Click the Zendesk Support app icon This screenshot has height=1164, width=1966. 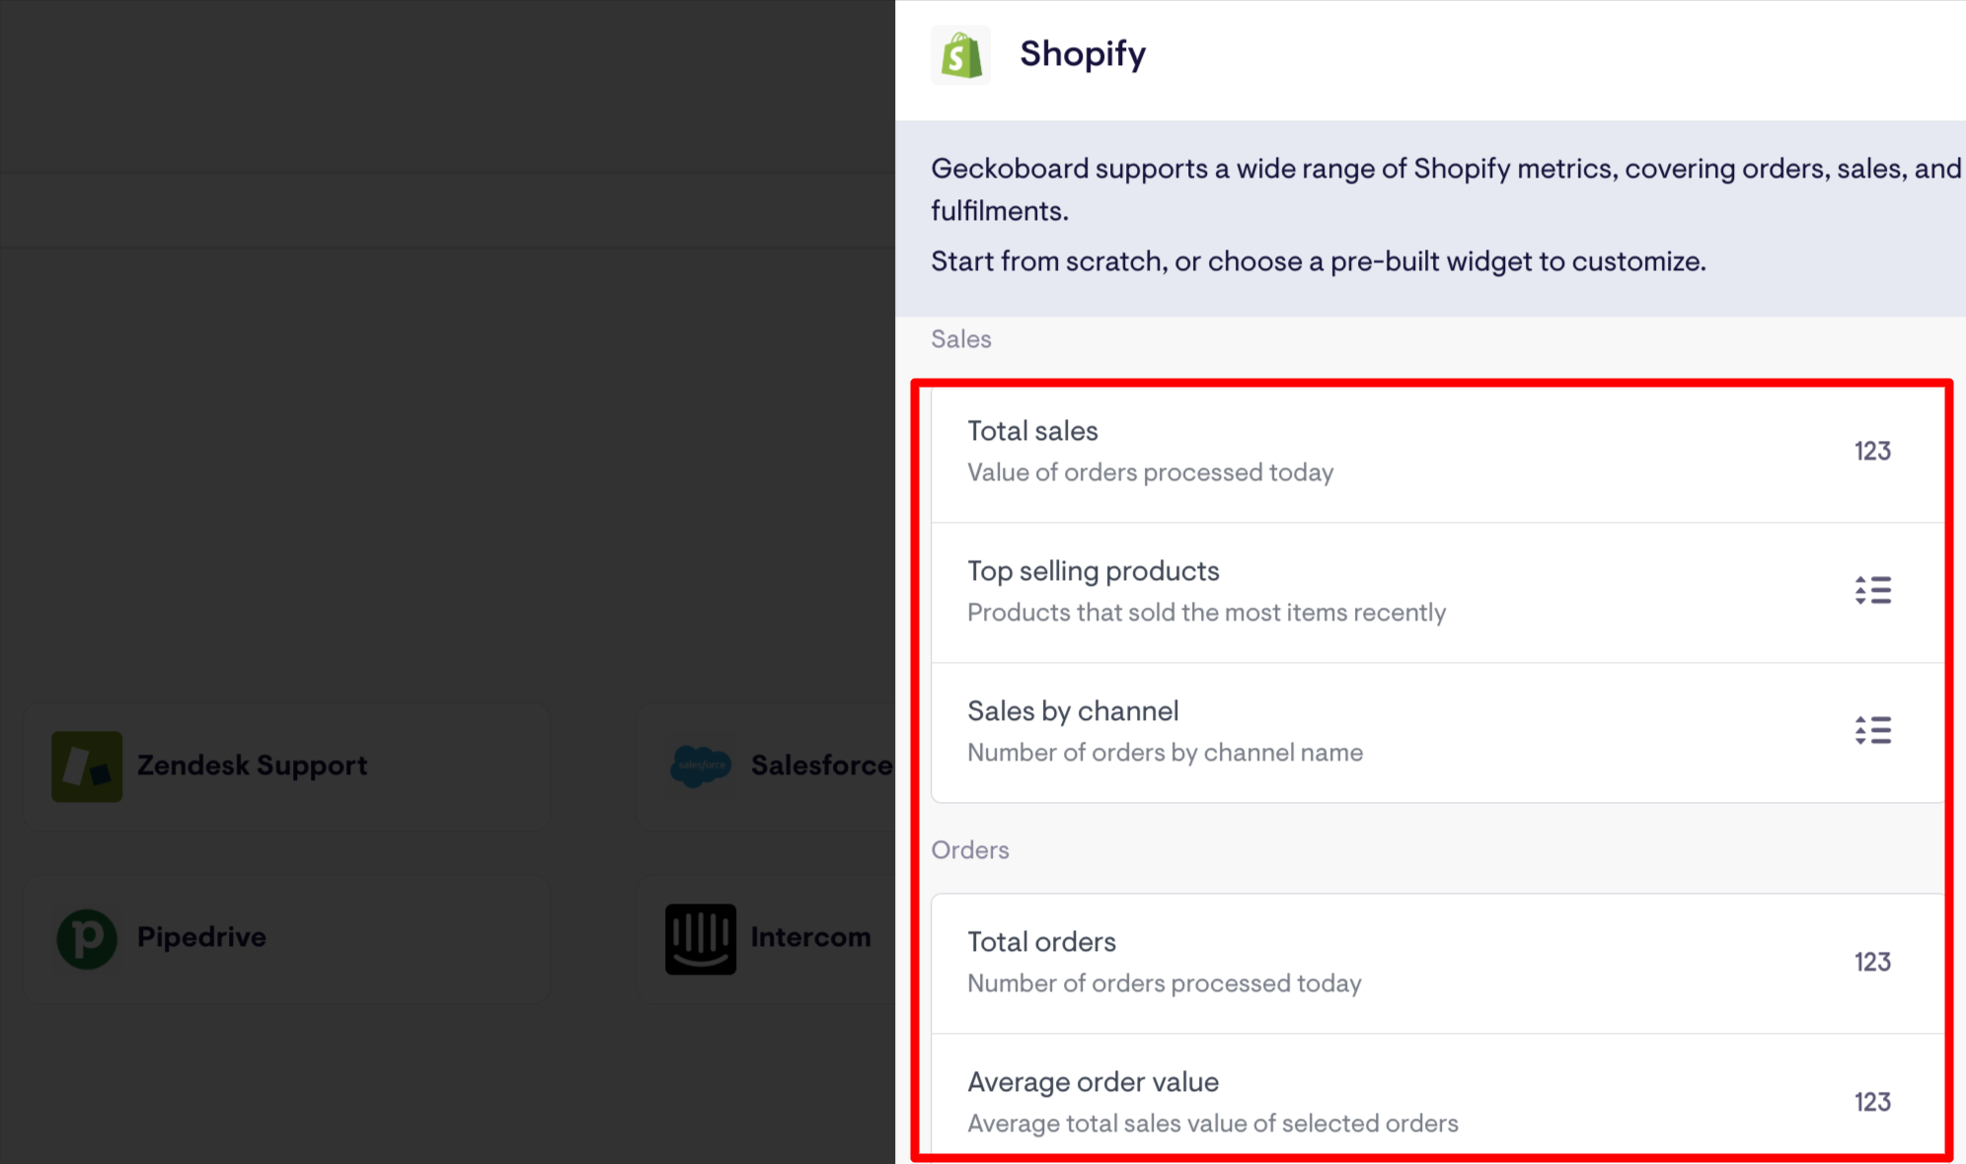[x=87, y=765]
